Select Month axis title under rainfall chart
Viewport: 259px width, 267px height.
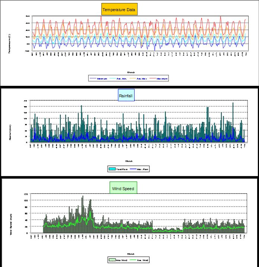(x=129, y=161)
